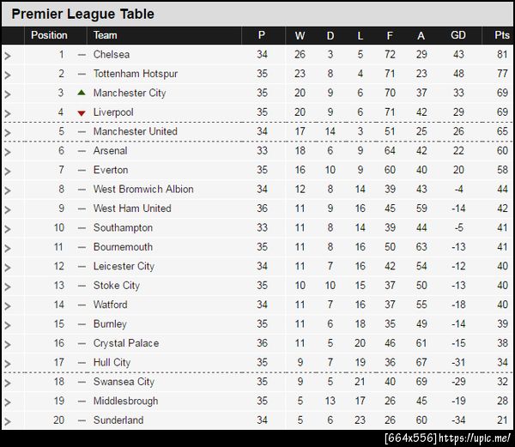The width and height of the screenshot is (515, 447).
Task: Click the no-change dash icon beside Chelsea
Action: pyautogui.click(x=82, y=54)
